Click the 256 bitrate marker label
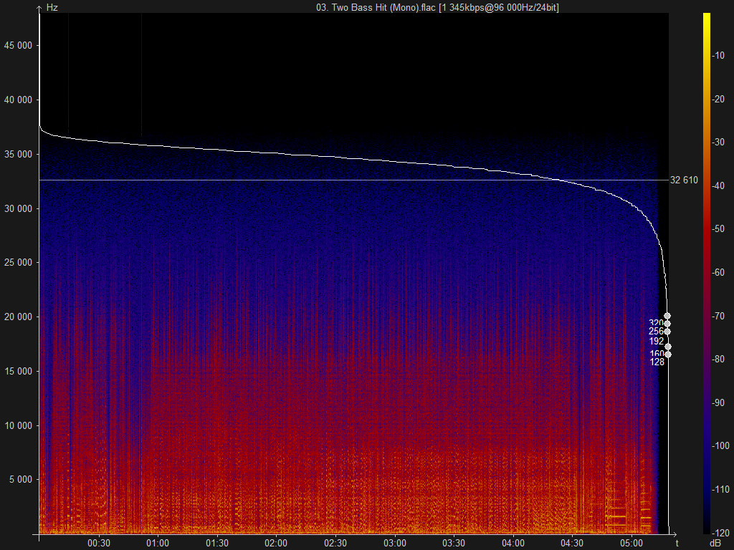 click(x=656, y=331)
